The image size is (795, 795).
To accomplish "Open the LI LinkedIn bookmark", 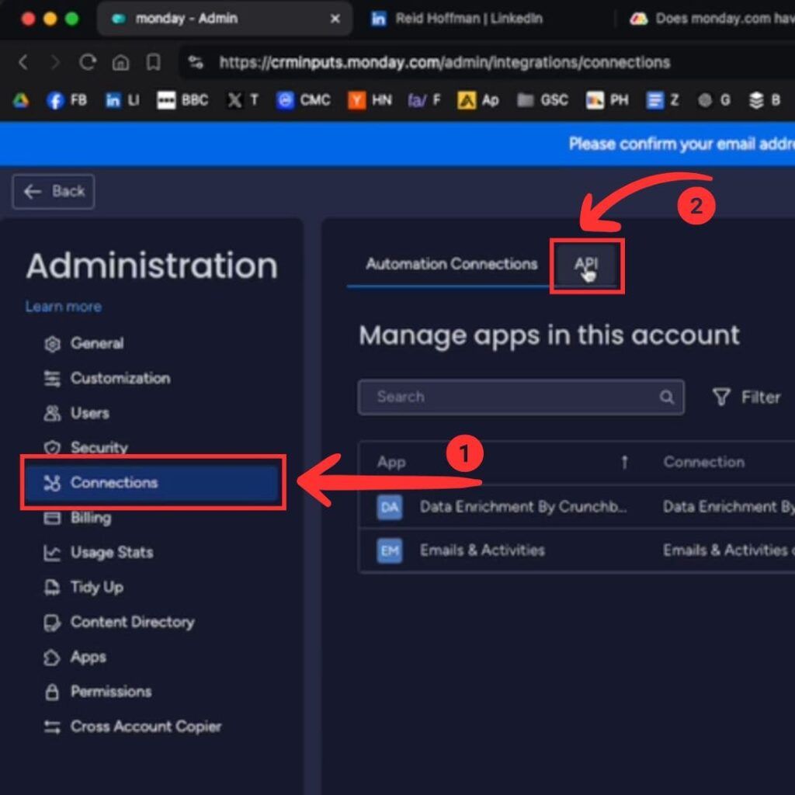I will pos(122,100).
